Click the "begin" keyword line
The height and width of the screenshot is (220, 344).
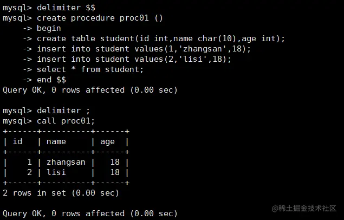coord(49,28)
